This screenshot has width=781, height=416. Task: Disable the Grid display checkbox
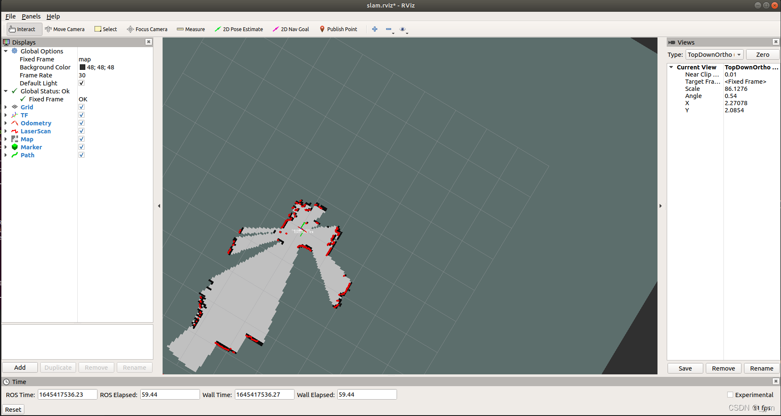pos(82,107)
